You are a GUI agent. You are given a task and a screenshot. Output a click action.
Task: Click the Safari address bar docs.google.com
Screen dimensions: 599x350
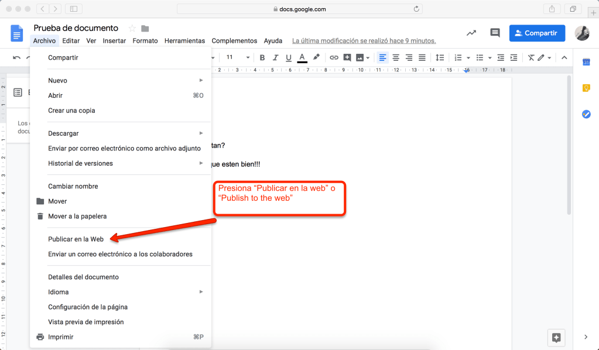(299, 9)
